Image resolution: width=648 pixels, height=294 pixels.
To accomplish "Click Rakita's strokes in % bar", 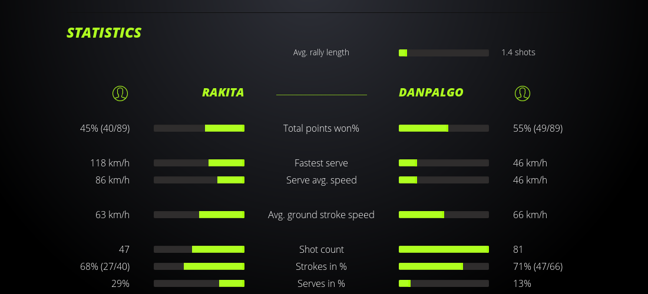I will point(199,266).
